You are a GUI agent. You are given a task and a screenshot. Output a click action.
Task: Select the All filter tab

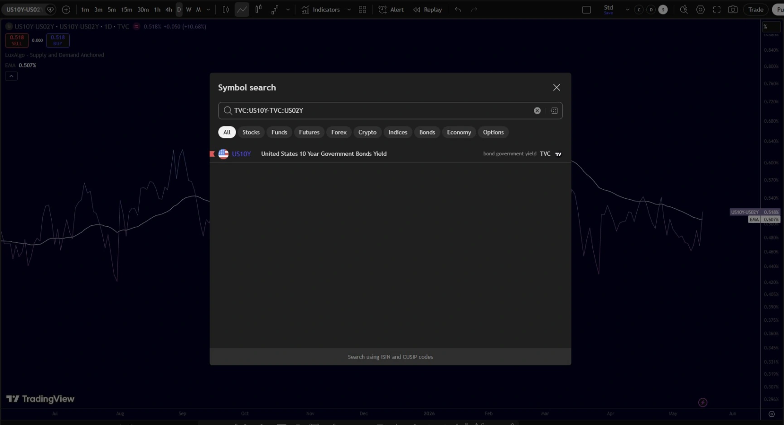pos(227,132)
